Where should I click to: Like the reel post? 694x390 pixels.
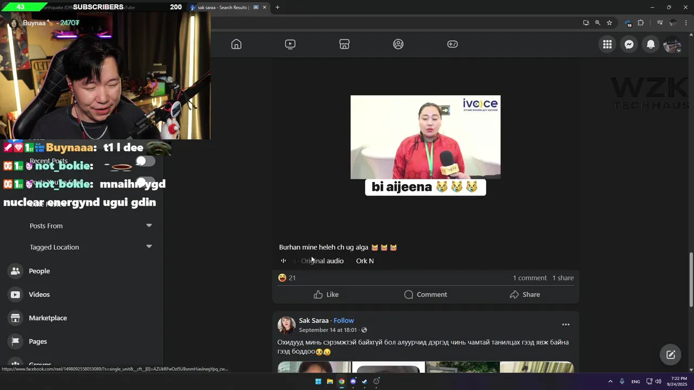click(x=326, y=295)
